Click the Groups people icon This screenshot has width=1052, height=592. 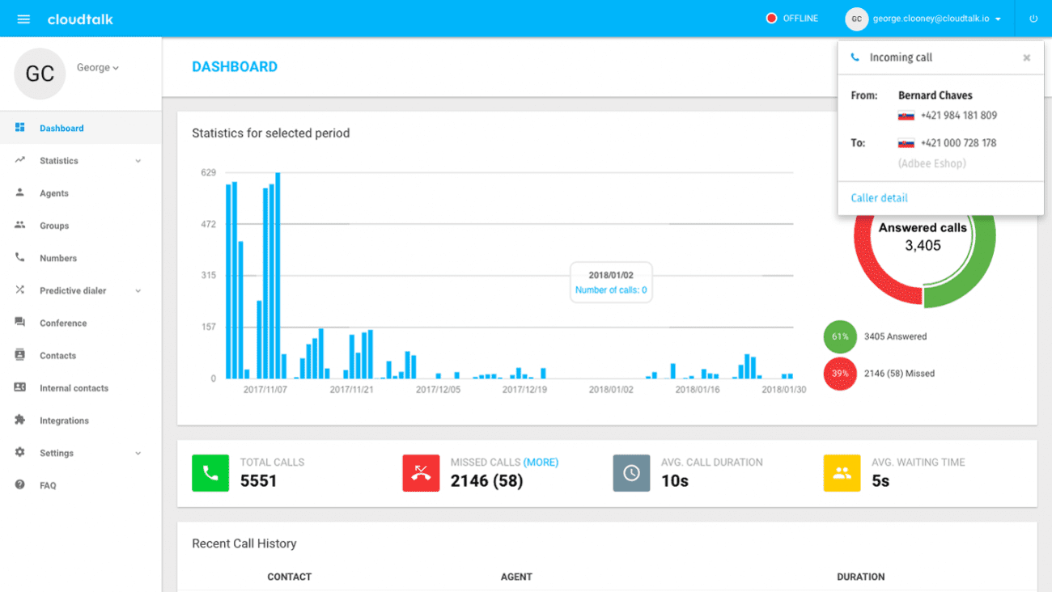pyautogui.click(x=19, y=225)
